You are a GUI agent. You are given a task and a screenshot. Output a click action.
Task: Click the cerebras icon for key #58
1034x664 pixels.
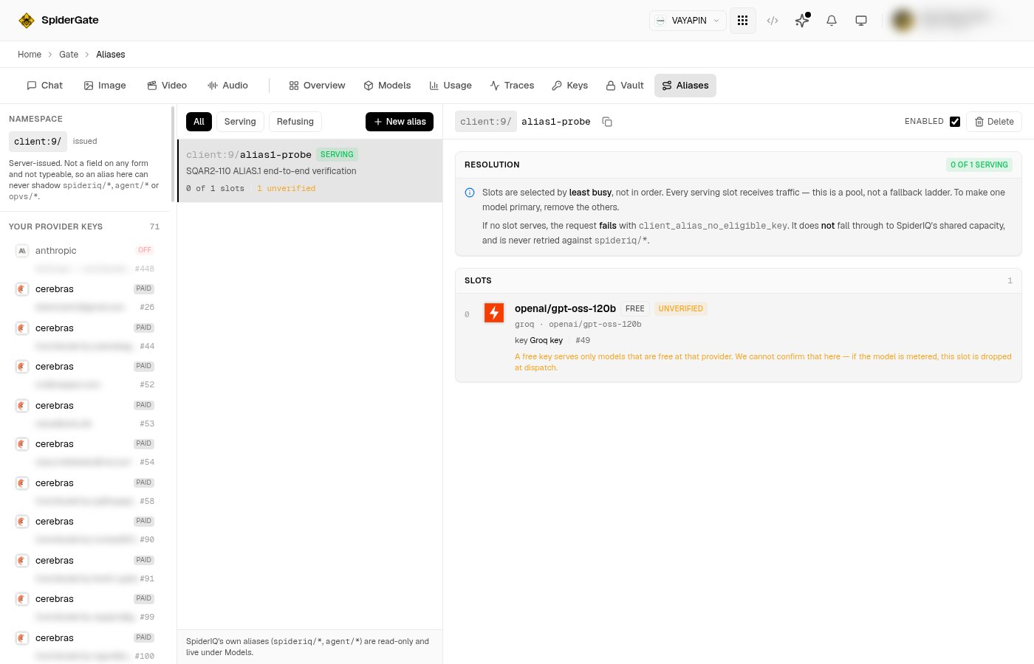22,483
